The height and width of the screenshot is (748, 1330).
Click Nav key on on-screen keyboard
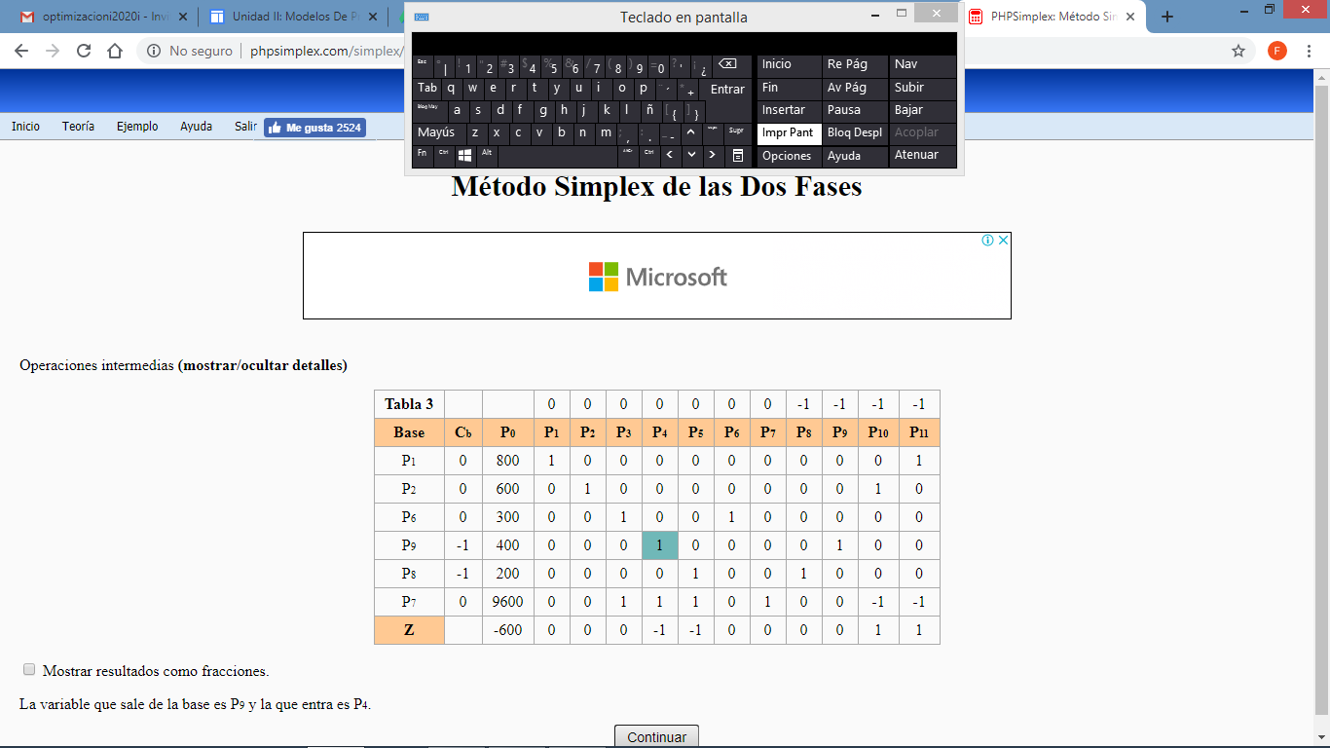(x=923, y=64)
